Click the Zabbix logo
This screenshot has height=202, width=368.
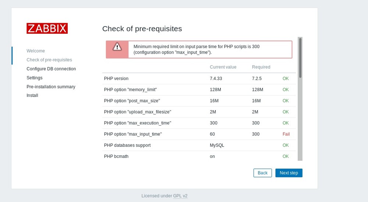click(x=47, y=29)
